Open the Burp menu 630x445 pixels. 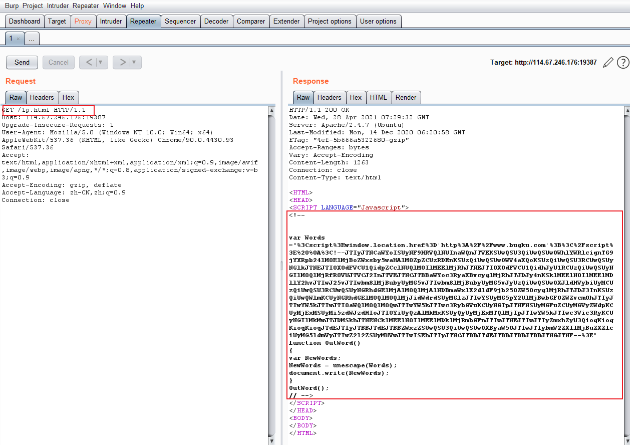click(12, 6)
